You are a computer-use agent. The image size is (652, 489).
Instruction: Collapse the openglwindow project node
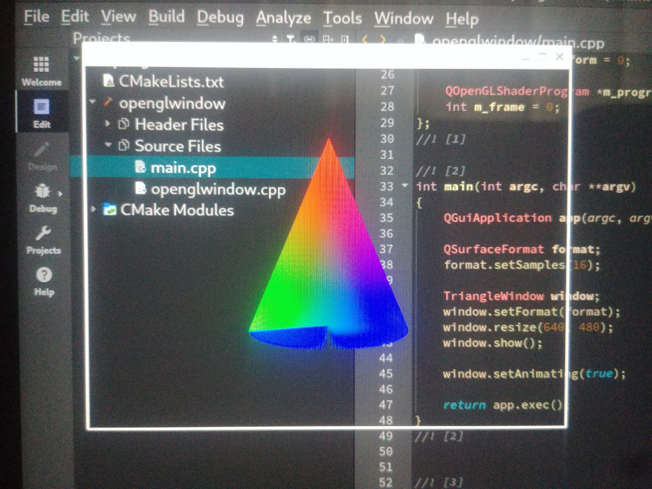92,102
